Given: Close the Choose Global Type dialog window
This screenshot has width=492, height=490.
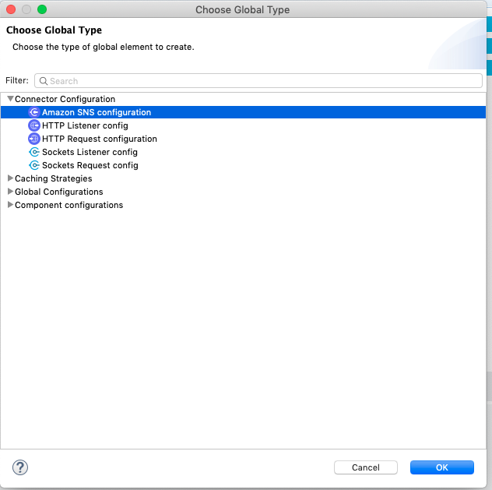Looking at the screenshot, I should coord(11,9).
